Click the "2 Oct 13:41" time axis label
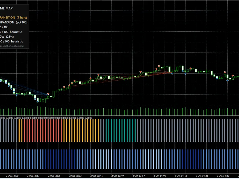This screenshot has width=239, height=179. (x=96, y=176)
